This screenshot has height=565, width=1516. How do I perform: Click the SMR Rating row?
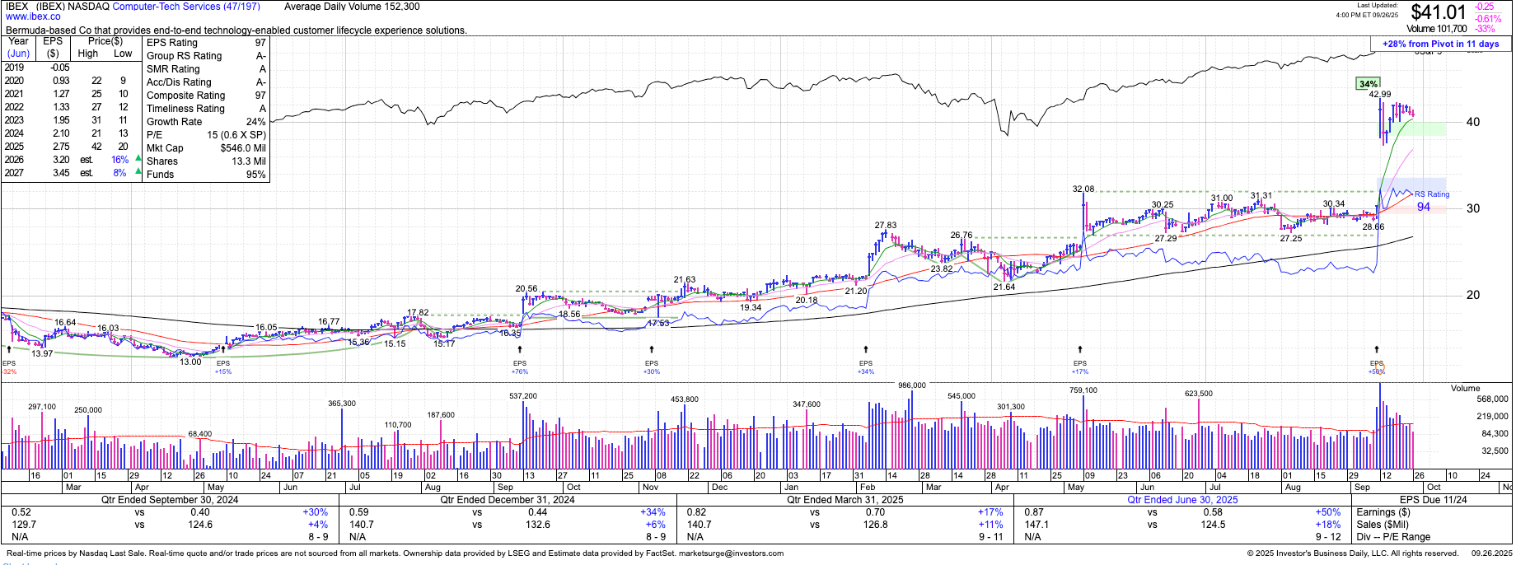[x=206, y=69]
